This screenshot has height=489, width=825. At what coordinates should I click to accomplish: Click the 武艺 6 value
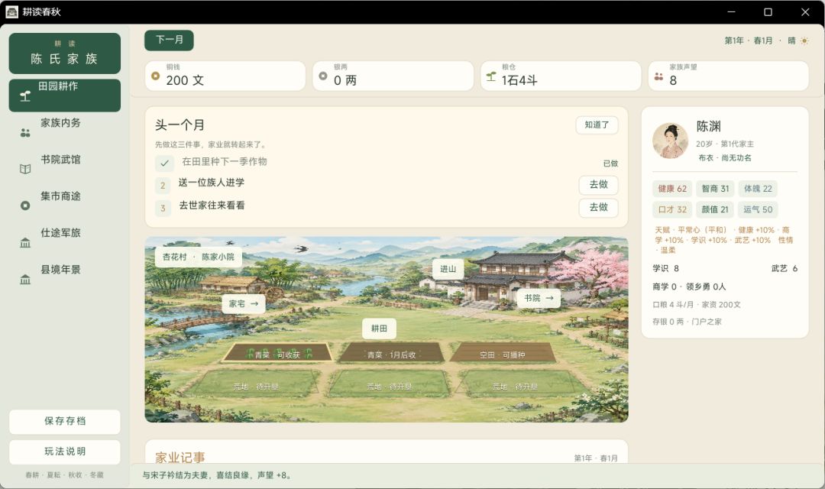click(x=784, y=268)
